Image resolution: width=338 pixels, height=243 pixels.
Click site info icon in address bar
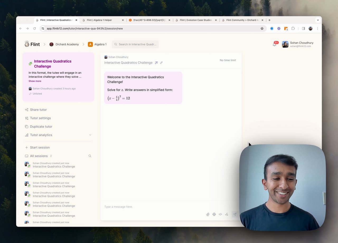coord(43,28)
